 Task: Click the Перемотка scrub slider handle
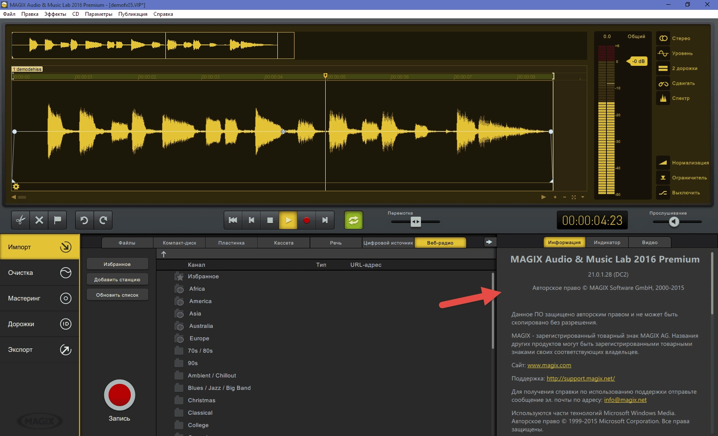click(416, 221)
